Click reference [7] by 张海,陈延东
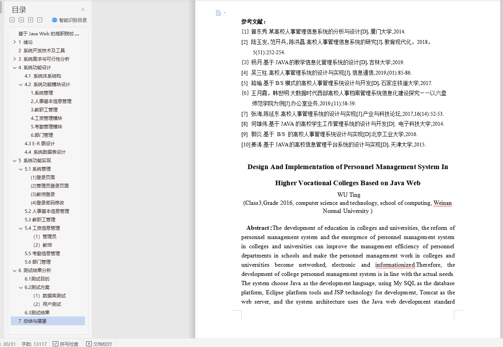Viewport: 503px width, 347px height. [342, 114]
